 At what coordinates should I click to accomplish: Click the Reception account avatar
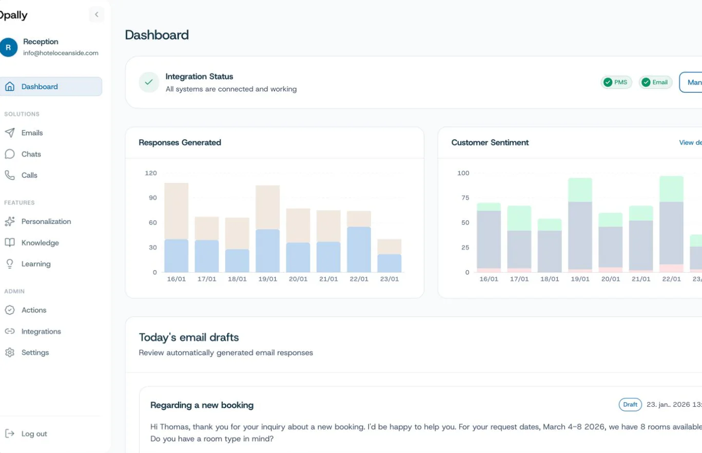coord(8,47)
